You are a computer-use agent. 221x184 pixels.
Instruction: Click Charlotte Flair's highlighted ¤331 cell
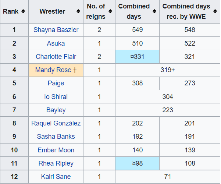137,57
